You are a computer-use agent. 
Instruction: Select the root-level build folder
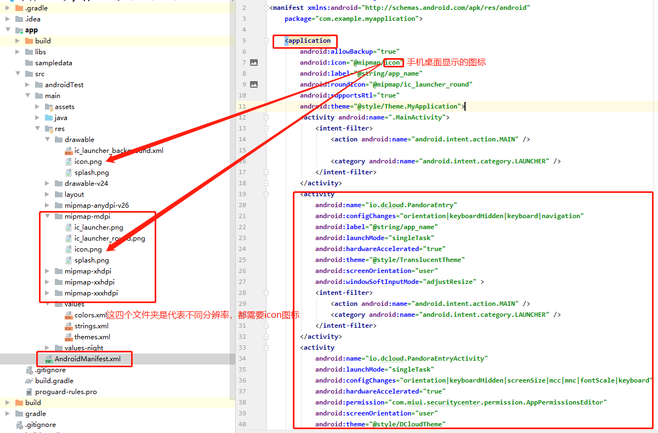[x=33, y=403]
